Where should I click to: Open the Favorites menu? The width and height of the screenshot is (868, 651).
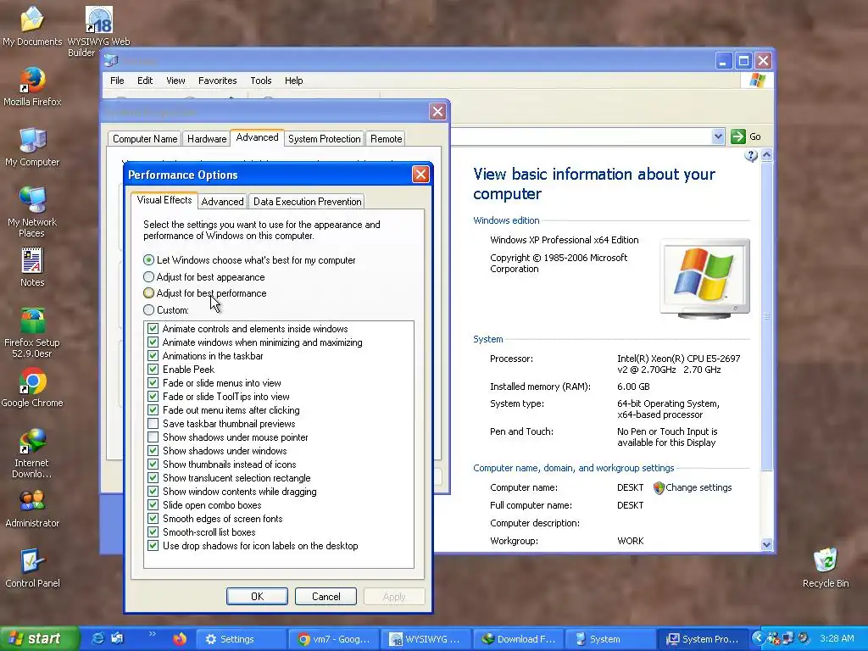[x=218, y=81]
